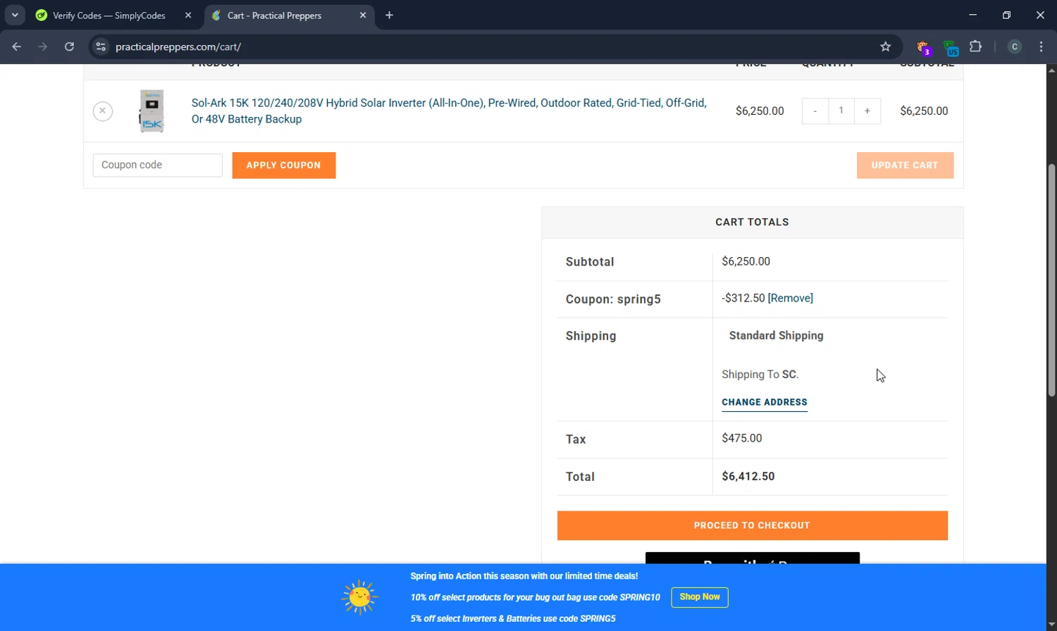This screenshot has height=631, width=1057.
Task: Open the CHANGE ADDRESS link
Action: [x=765, y=403]
